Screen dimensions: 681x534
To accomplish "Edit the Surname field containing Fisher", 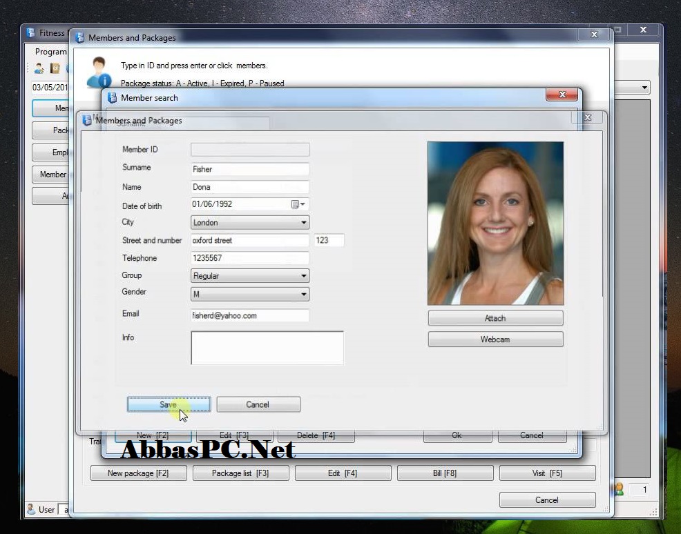I will coord(250,169).
